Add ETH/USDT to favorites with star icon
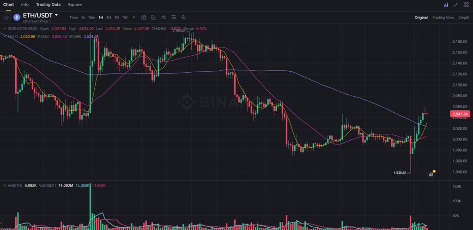The width and height of the screenshot is (473, 230). click(6, 17)
